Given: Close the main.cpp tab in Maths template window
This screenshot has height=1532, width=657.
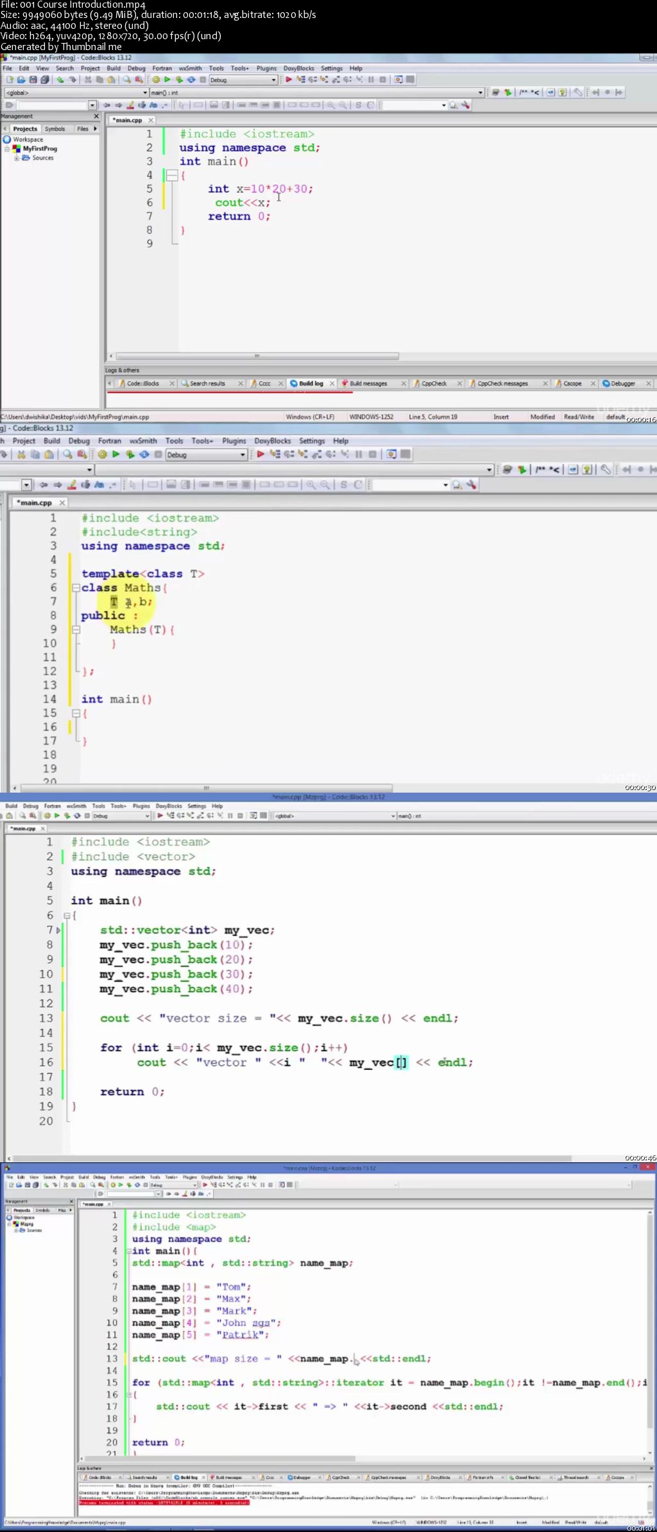Looking at the screenshot, I should (62, 503).
